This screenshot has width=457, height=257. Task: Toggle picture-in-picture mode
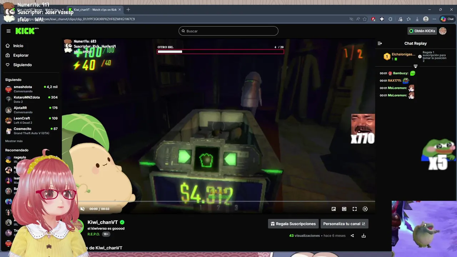(x=333, y=209)
